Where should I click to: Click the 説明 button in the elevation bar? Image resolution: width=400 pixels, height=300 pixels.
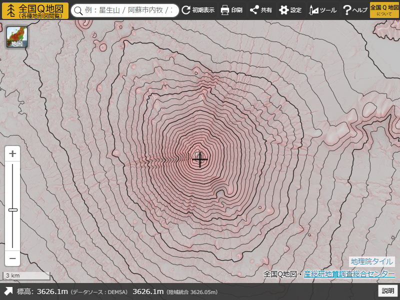point(388,291)
